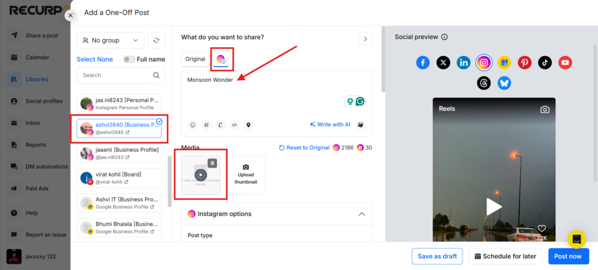Open the media library image icon
This screenshot has height=270, width=598.
(x=361, y=124)
